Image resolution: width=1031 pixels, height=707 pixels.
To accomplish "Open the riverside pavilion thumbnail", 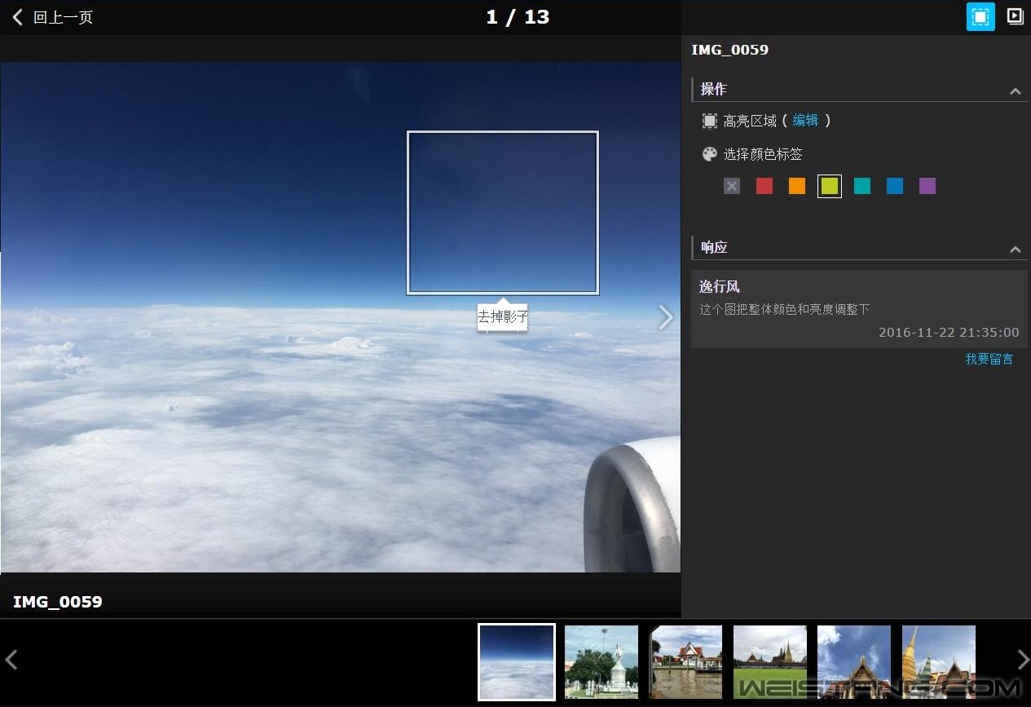I will pyautogui.click(x=685, y=662).
